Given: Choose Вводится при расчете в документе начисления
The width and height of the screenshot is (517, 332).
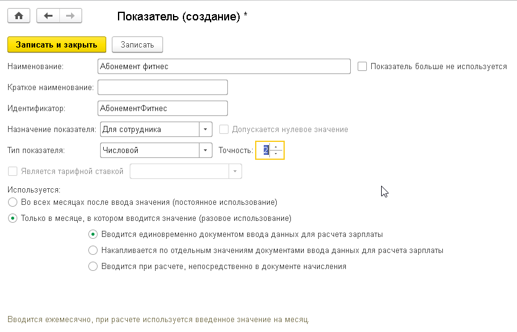Looking at the screenshot, I should [93, 267].
